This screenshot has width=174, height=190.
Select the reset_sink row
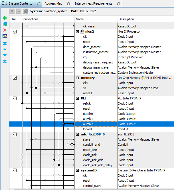tap(92, 150)
